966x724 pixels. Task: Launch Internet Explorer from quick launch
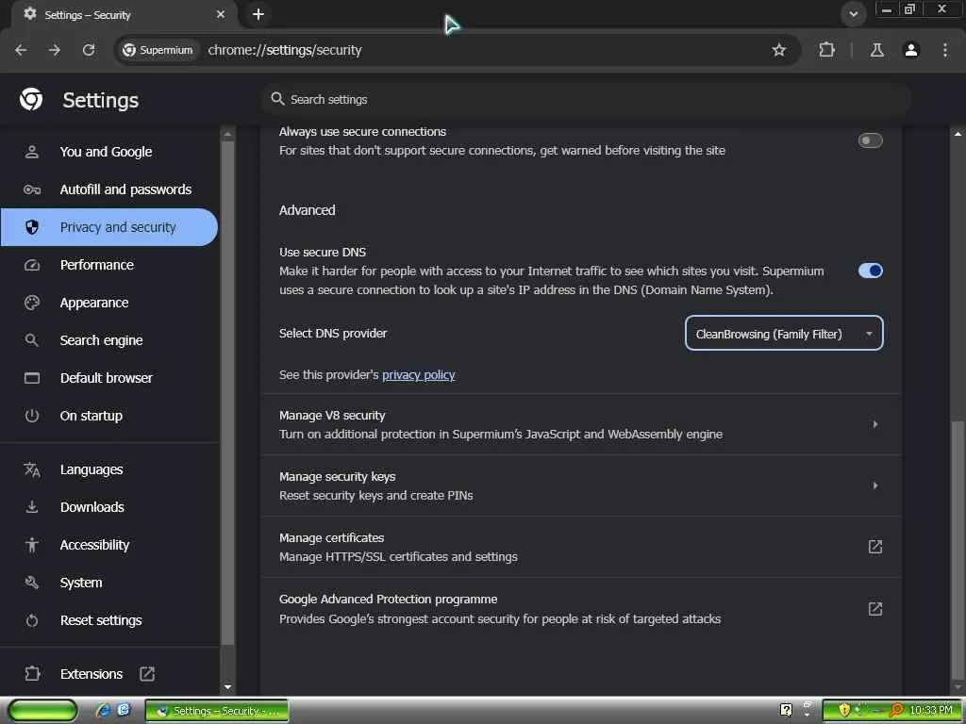(103, 710)
